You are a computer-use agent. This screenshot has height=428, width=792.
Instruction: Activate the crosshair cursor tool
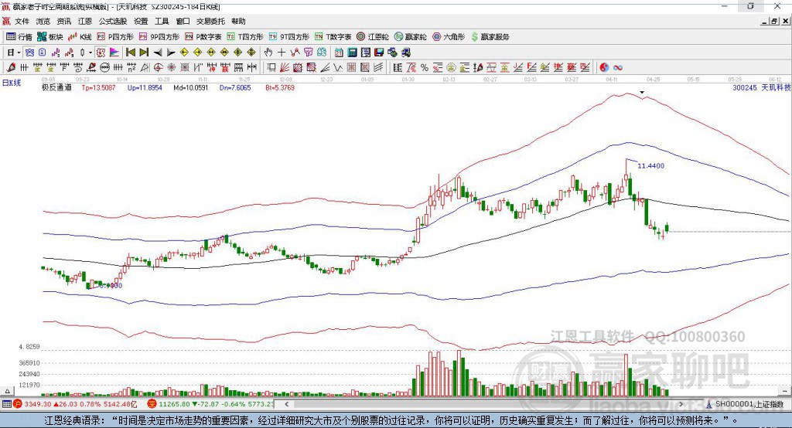click(282, 53)
